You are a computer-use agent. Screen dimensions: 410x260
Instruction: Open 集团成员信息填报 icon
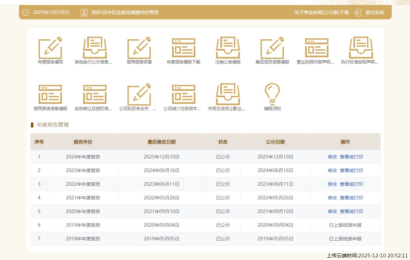tap(272, 48)
